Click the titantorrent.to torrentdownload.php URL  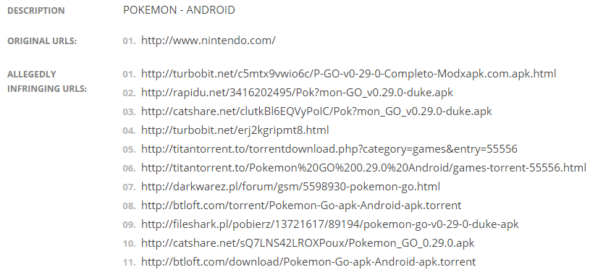(329, 149)
